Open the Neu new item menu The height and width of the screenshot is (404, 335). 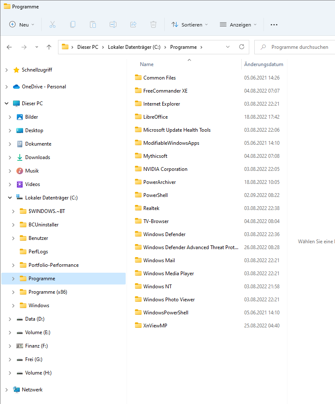tap(21, 25)
